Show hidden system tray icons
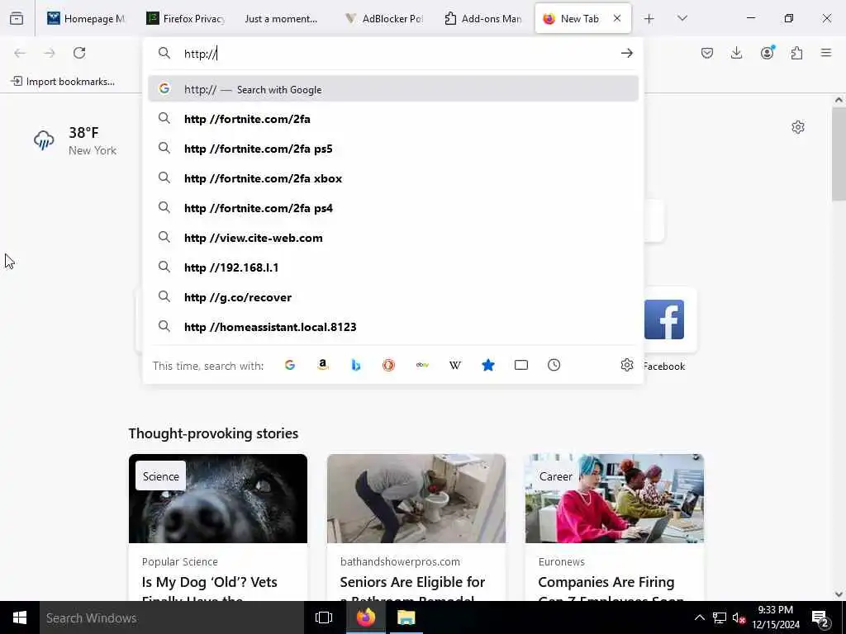 [x=699, y=617]
